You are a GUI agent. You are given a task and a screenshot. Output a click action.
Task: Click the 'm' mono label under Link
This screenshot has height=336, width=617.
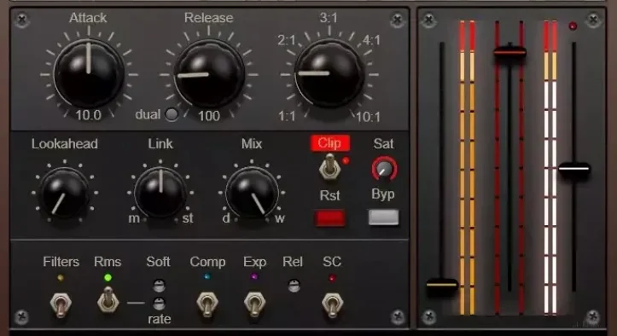point(134,218)
